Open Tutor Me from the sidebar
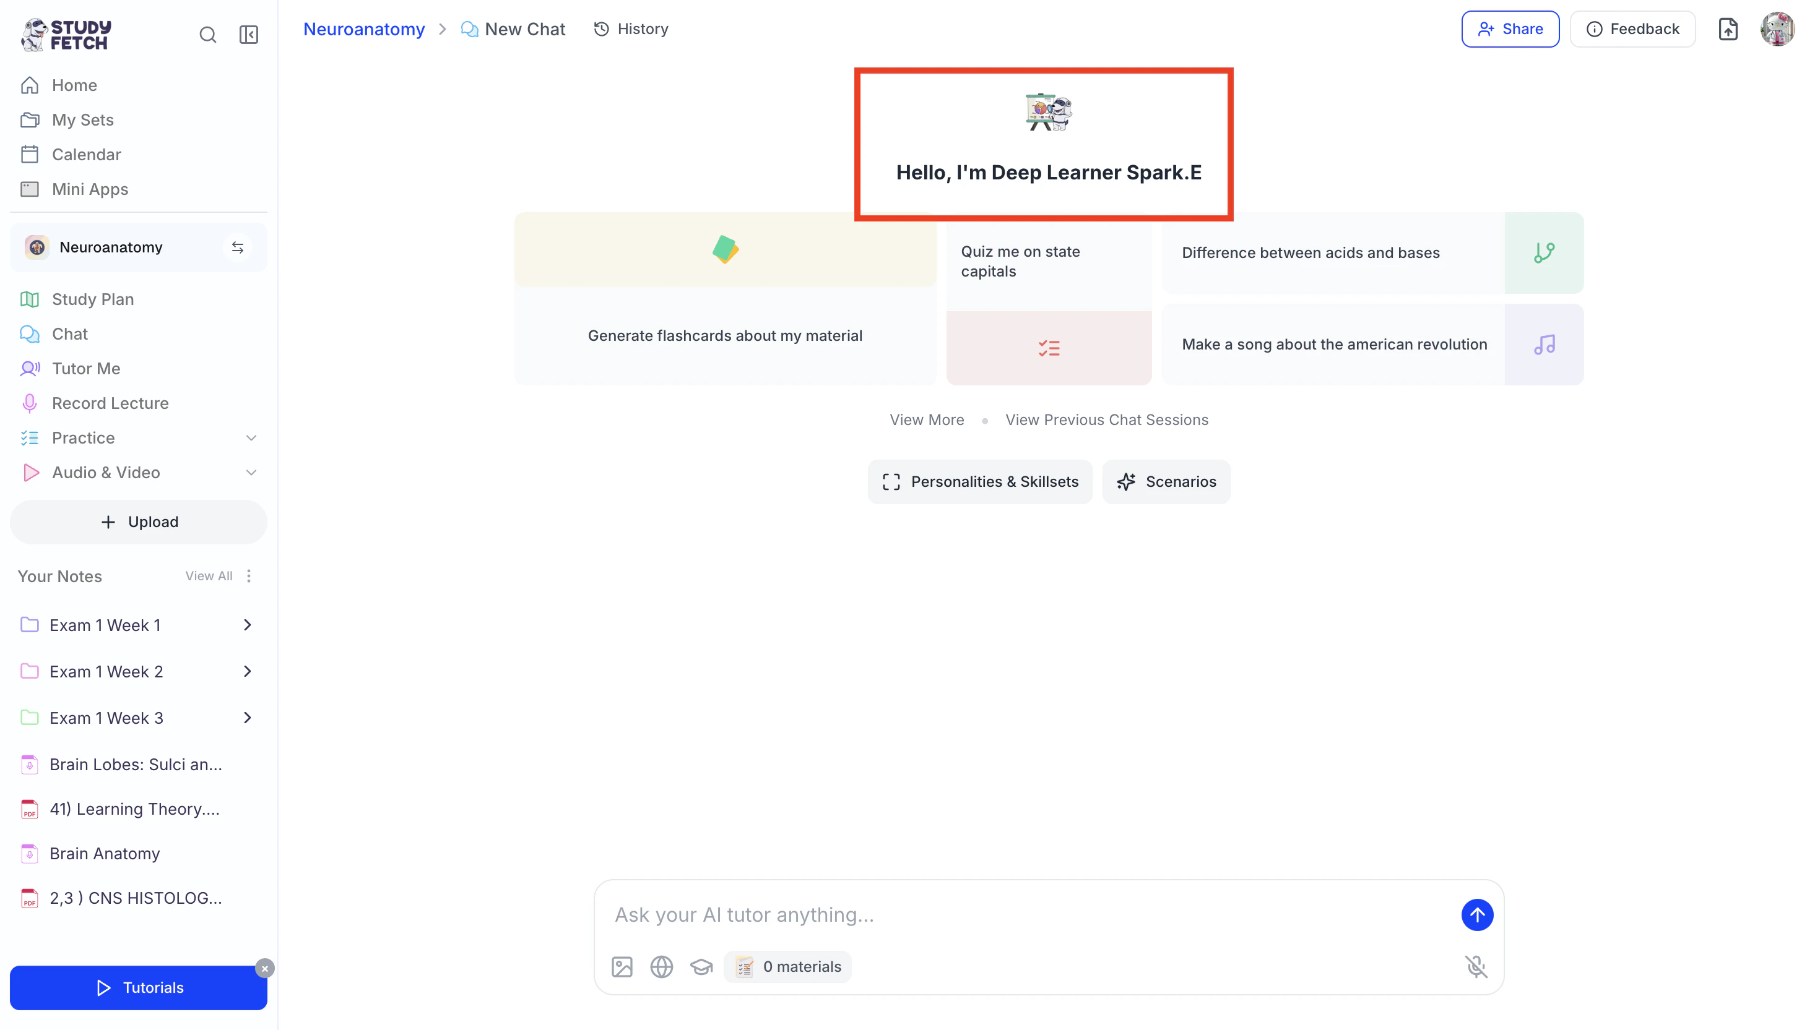Image resolution: width=1820 pixels, height=1030 pixels. point(85,369)
